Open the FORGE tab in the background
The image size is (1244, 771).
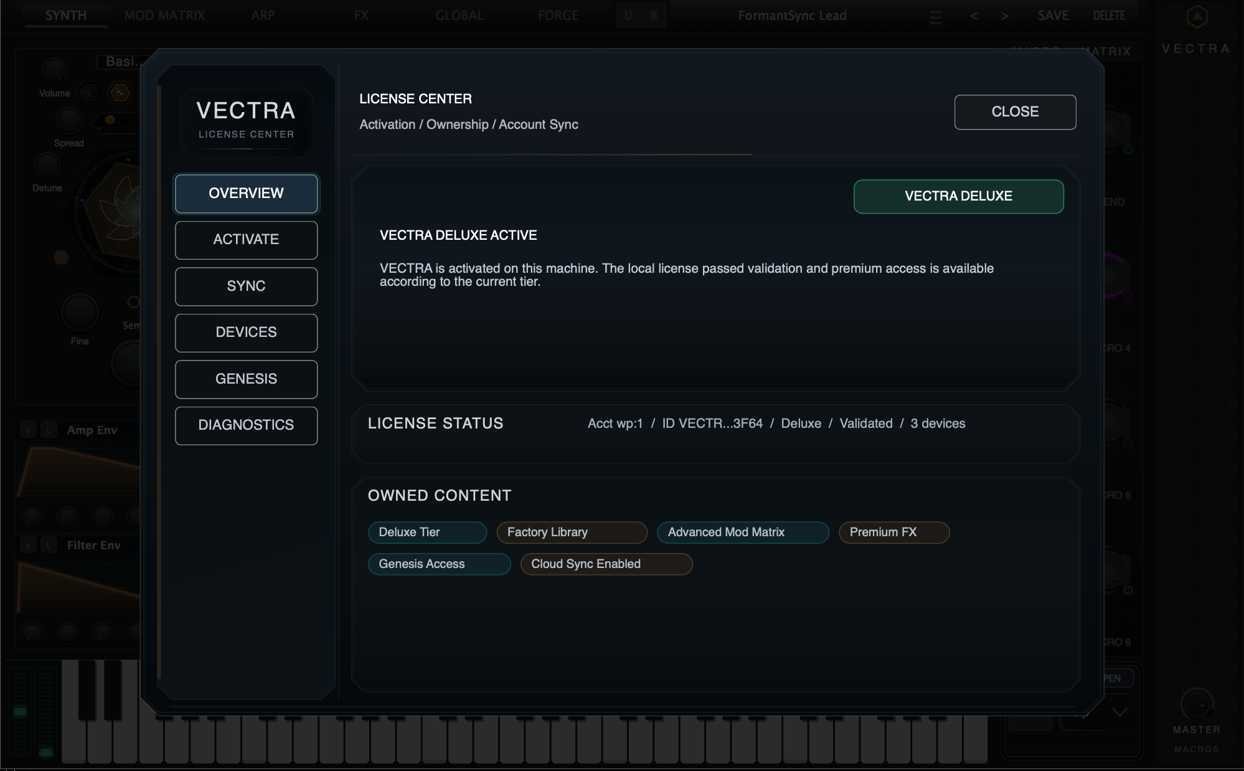[558, 16]
